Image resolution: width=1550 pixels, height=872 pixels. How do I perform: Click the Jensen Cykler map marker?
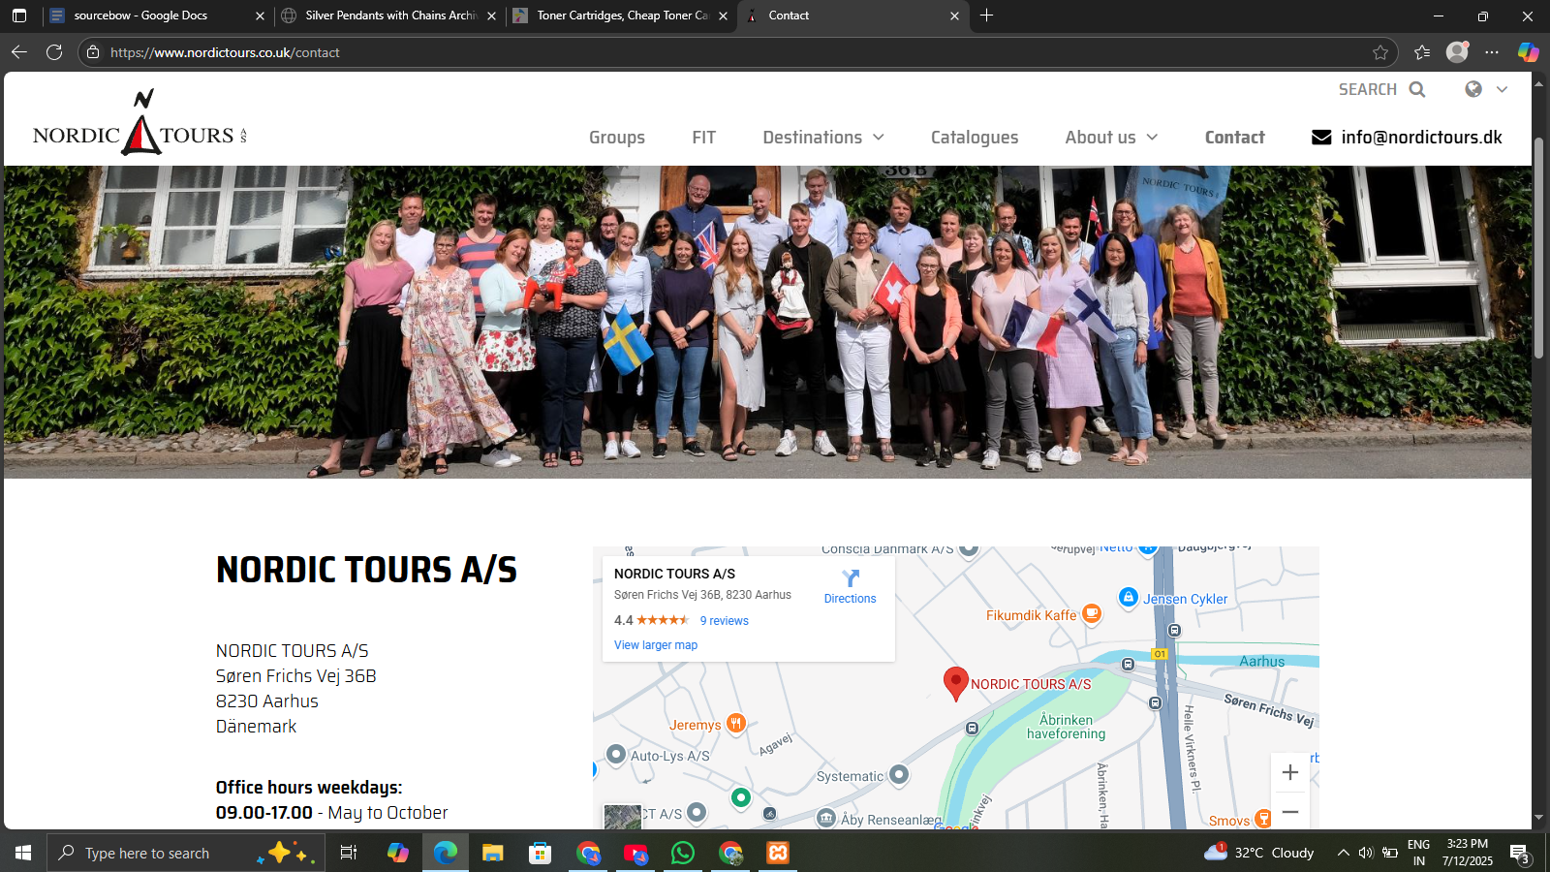[x=1128, y=597]
